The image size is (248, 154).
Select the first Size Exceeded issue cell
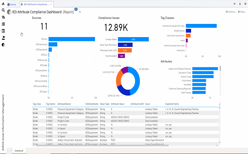(x=151, y=117)
